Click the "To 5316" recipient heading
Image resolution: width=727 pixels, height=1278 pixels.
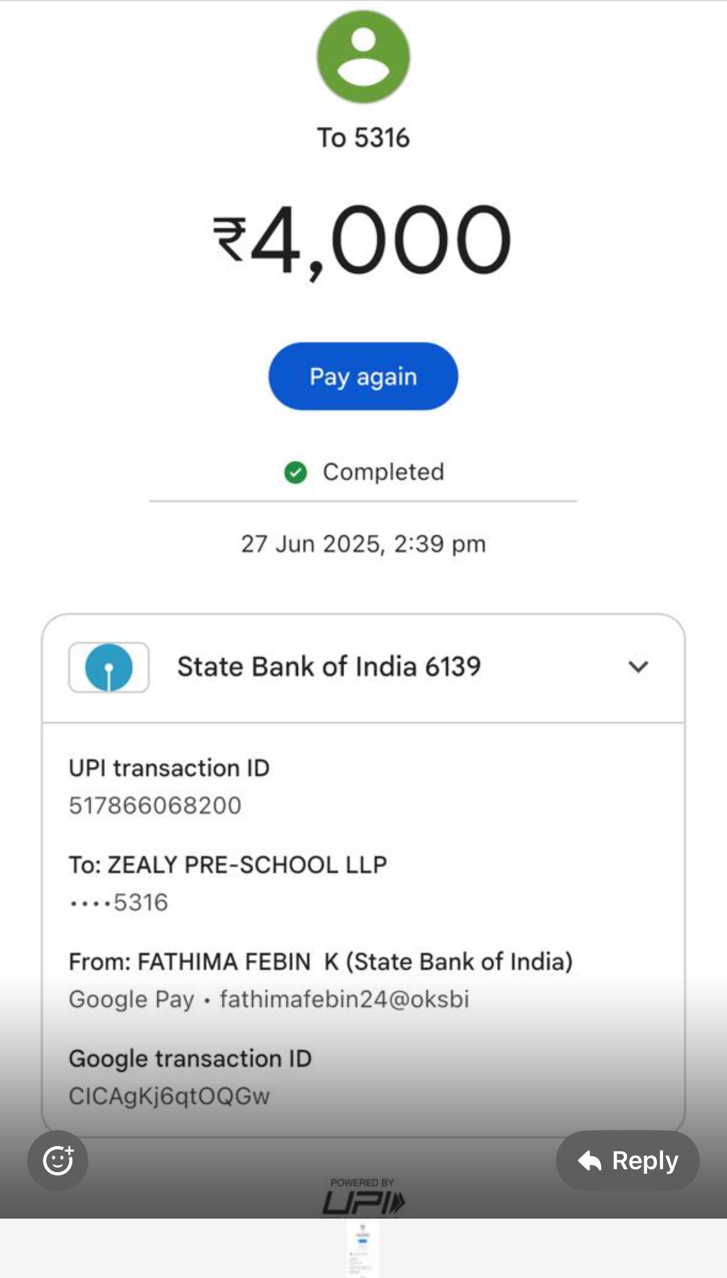(363, 138)
